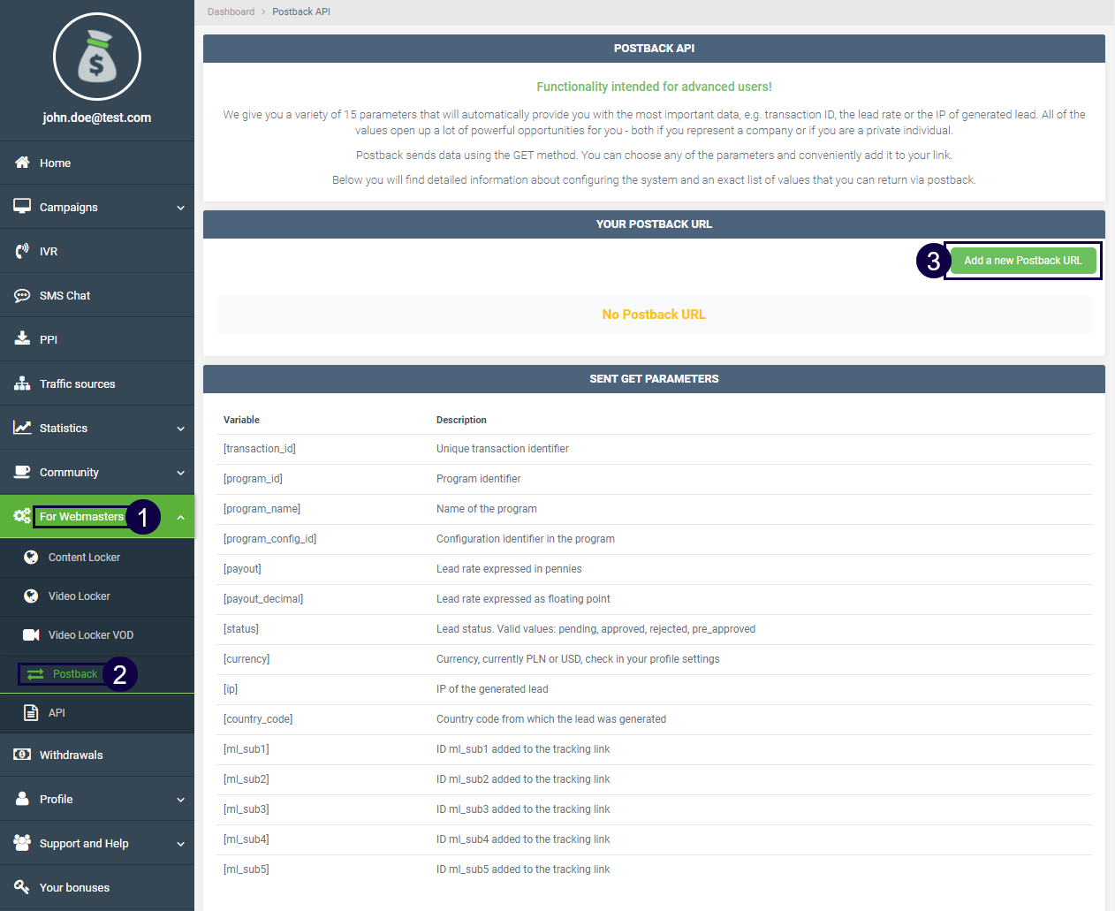Open the Postback submenu entry

(75, 674)
